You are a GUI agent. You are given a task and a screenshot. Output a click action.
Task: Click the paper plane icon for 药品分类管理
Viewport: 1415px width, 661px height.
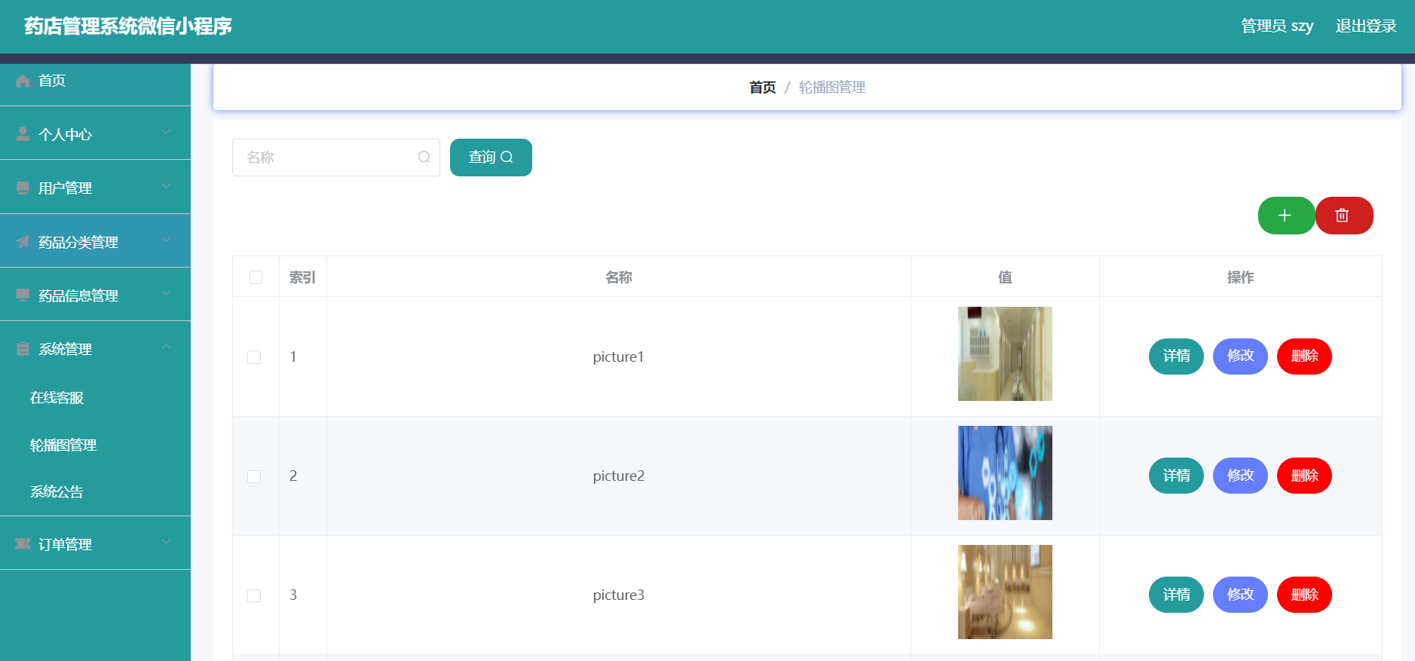click(x=23, y=242)
